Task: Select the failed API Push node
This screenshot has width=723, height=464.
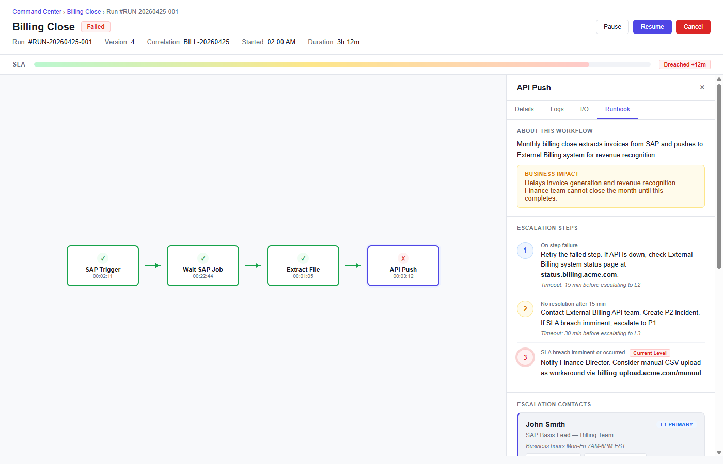Action: pyautogui.click(x=403, y=266)
